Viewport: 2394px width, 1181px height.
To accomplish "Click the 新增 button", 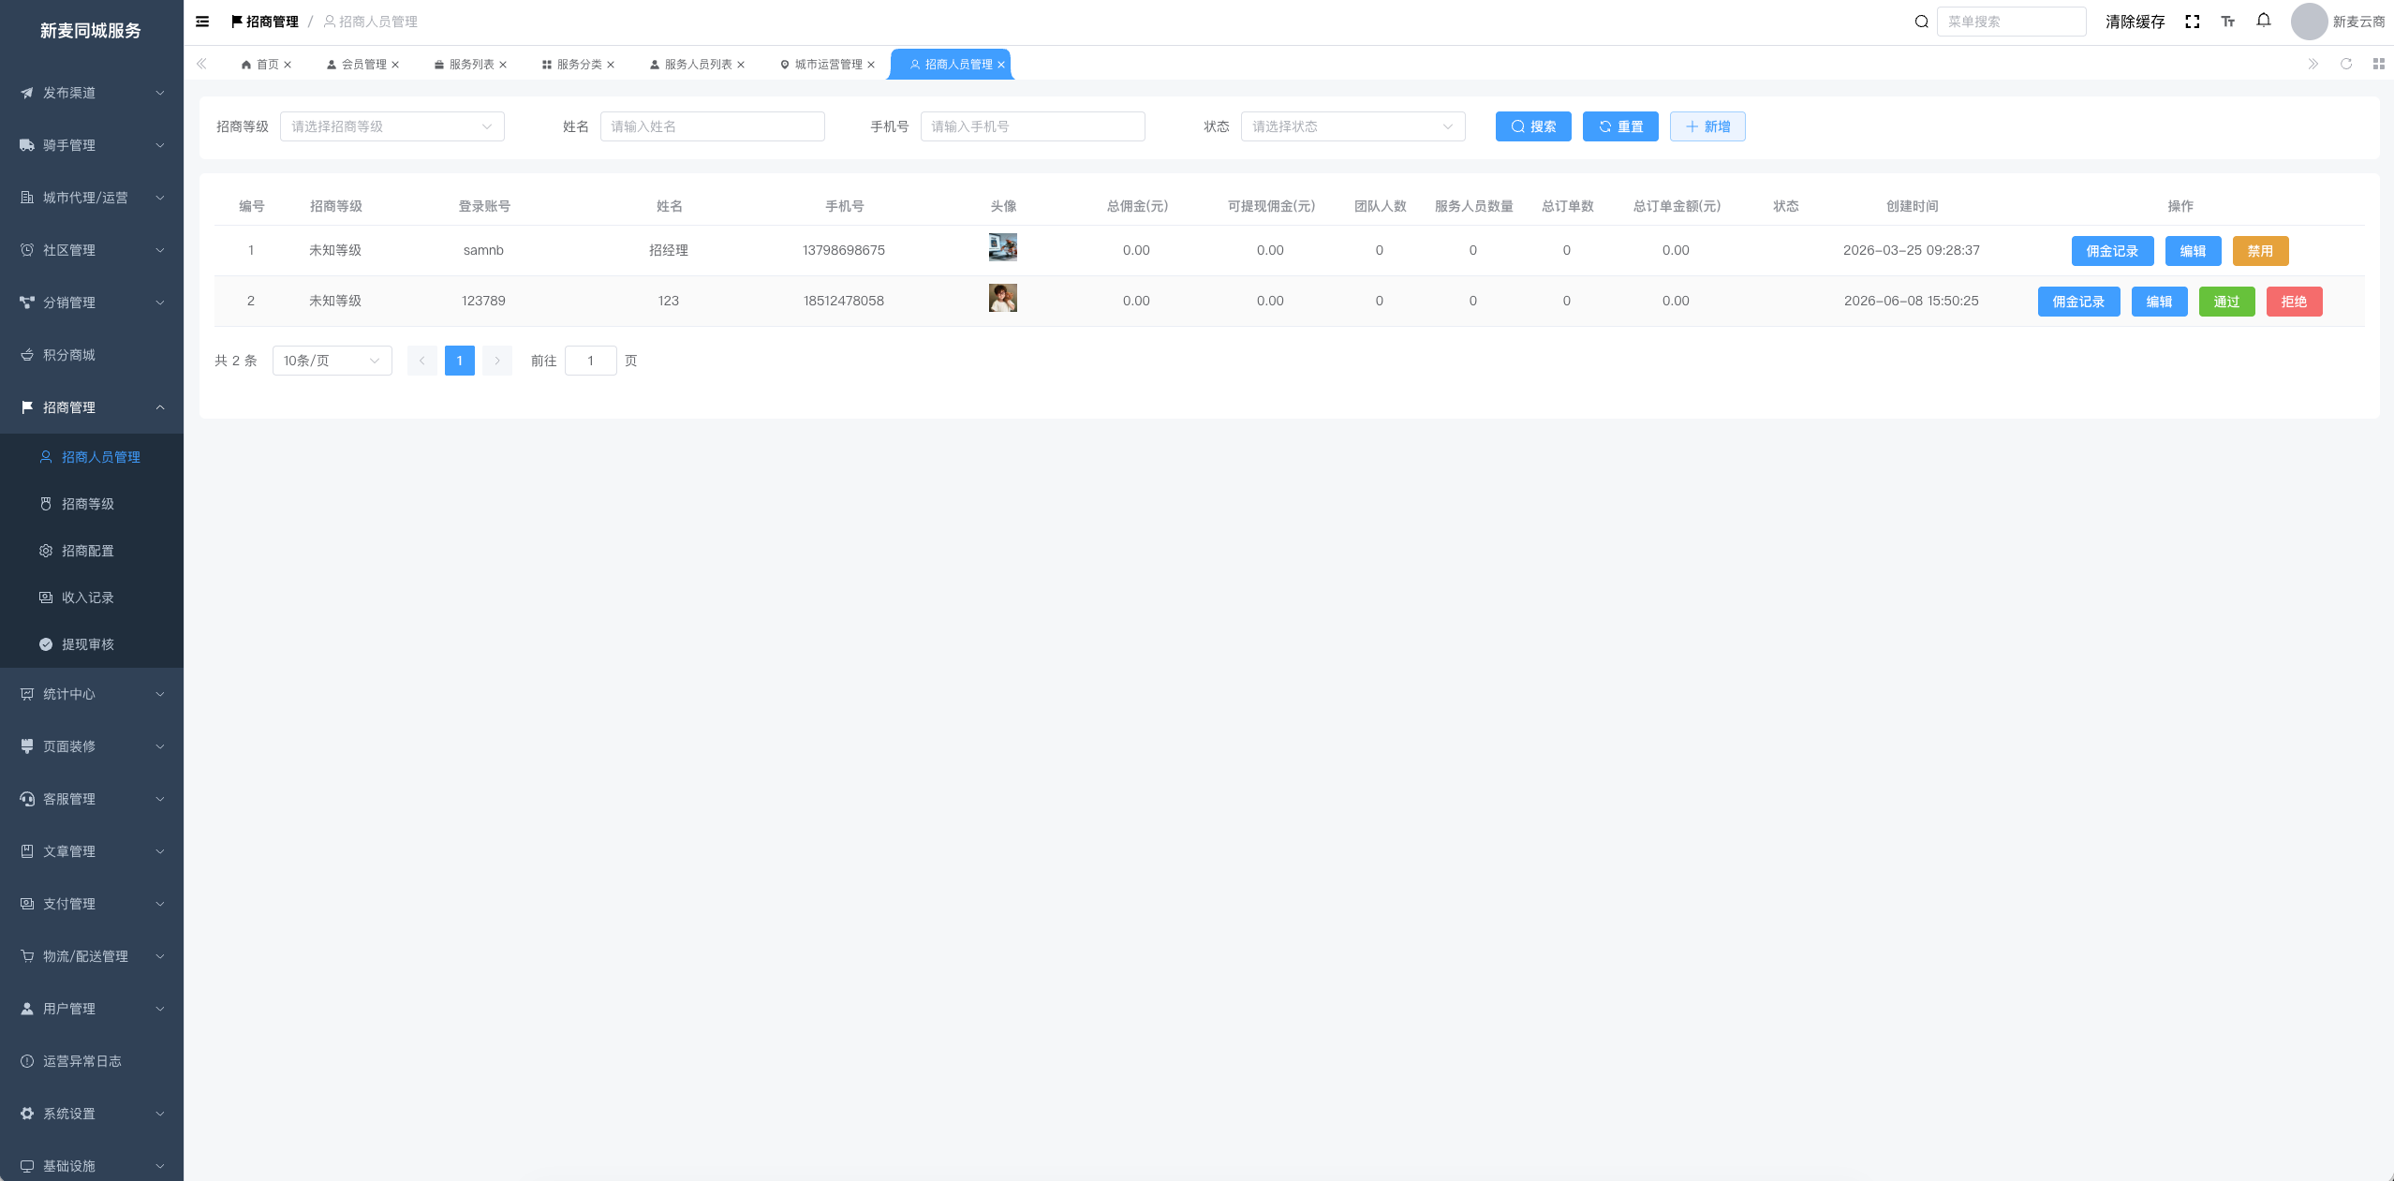I will [x=1707, y=126].
